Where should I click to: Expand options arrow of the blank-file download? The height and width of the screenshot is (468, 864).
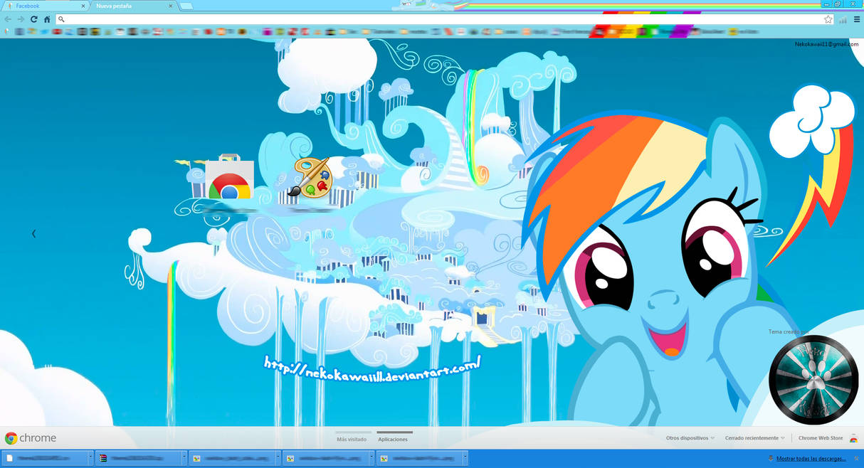[90, 458]
